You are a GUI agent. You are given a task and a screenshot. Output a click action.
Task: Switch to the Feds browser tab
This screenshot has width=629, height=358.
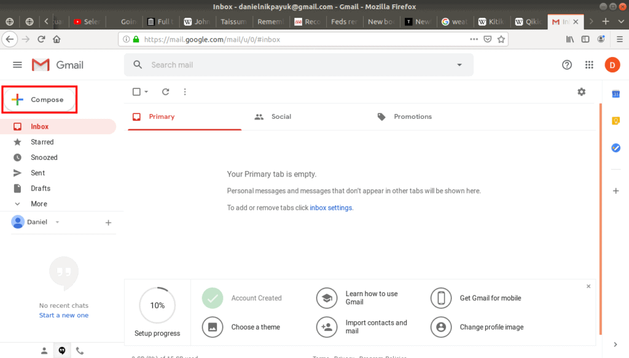(x=345, y=21)
